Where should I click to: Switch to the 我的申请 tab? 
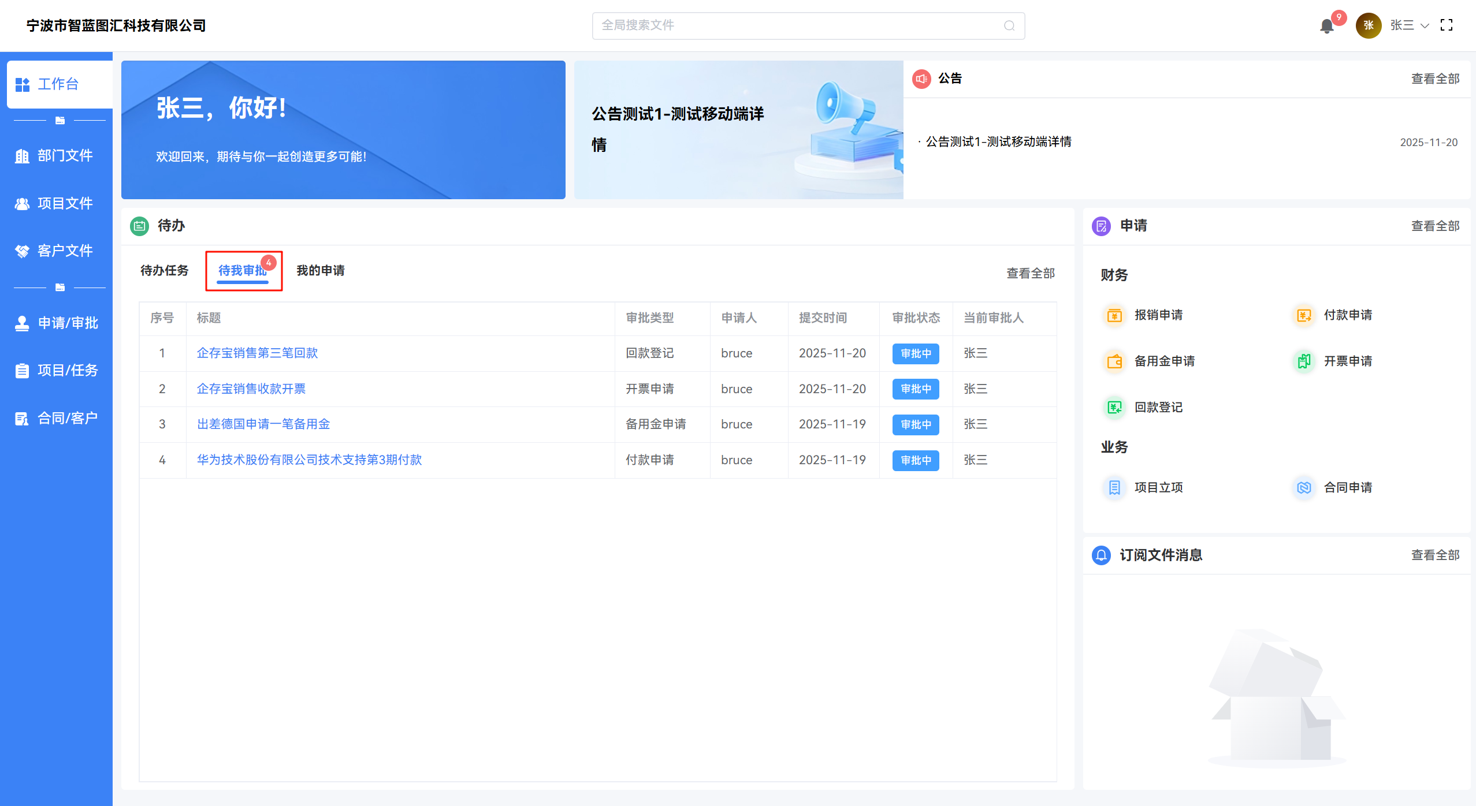(x=321, y=271)
